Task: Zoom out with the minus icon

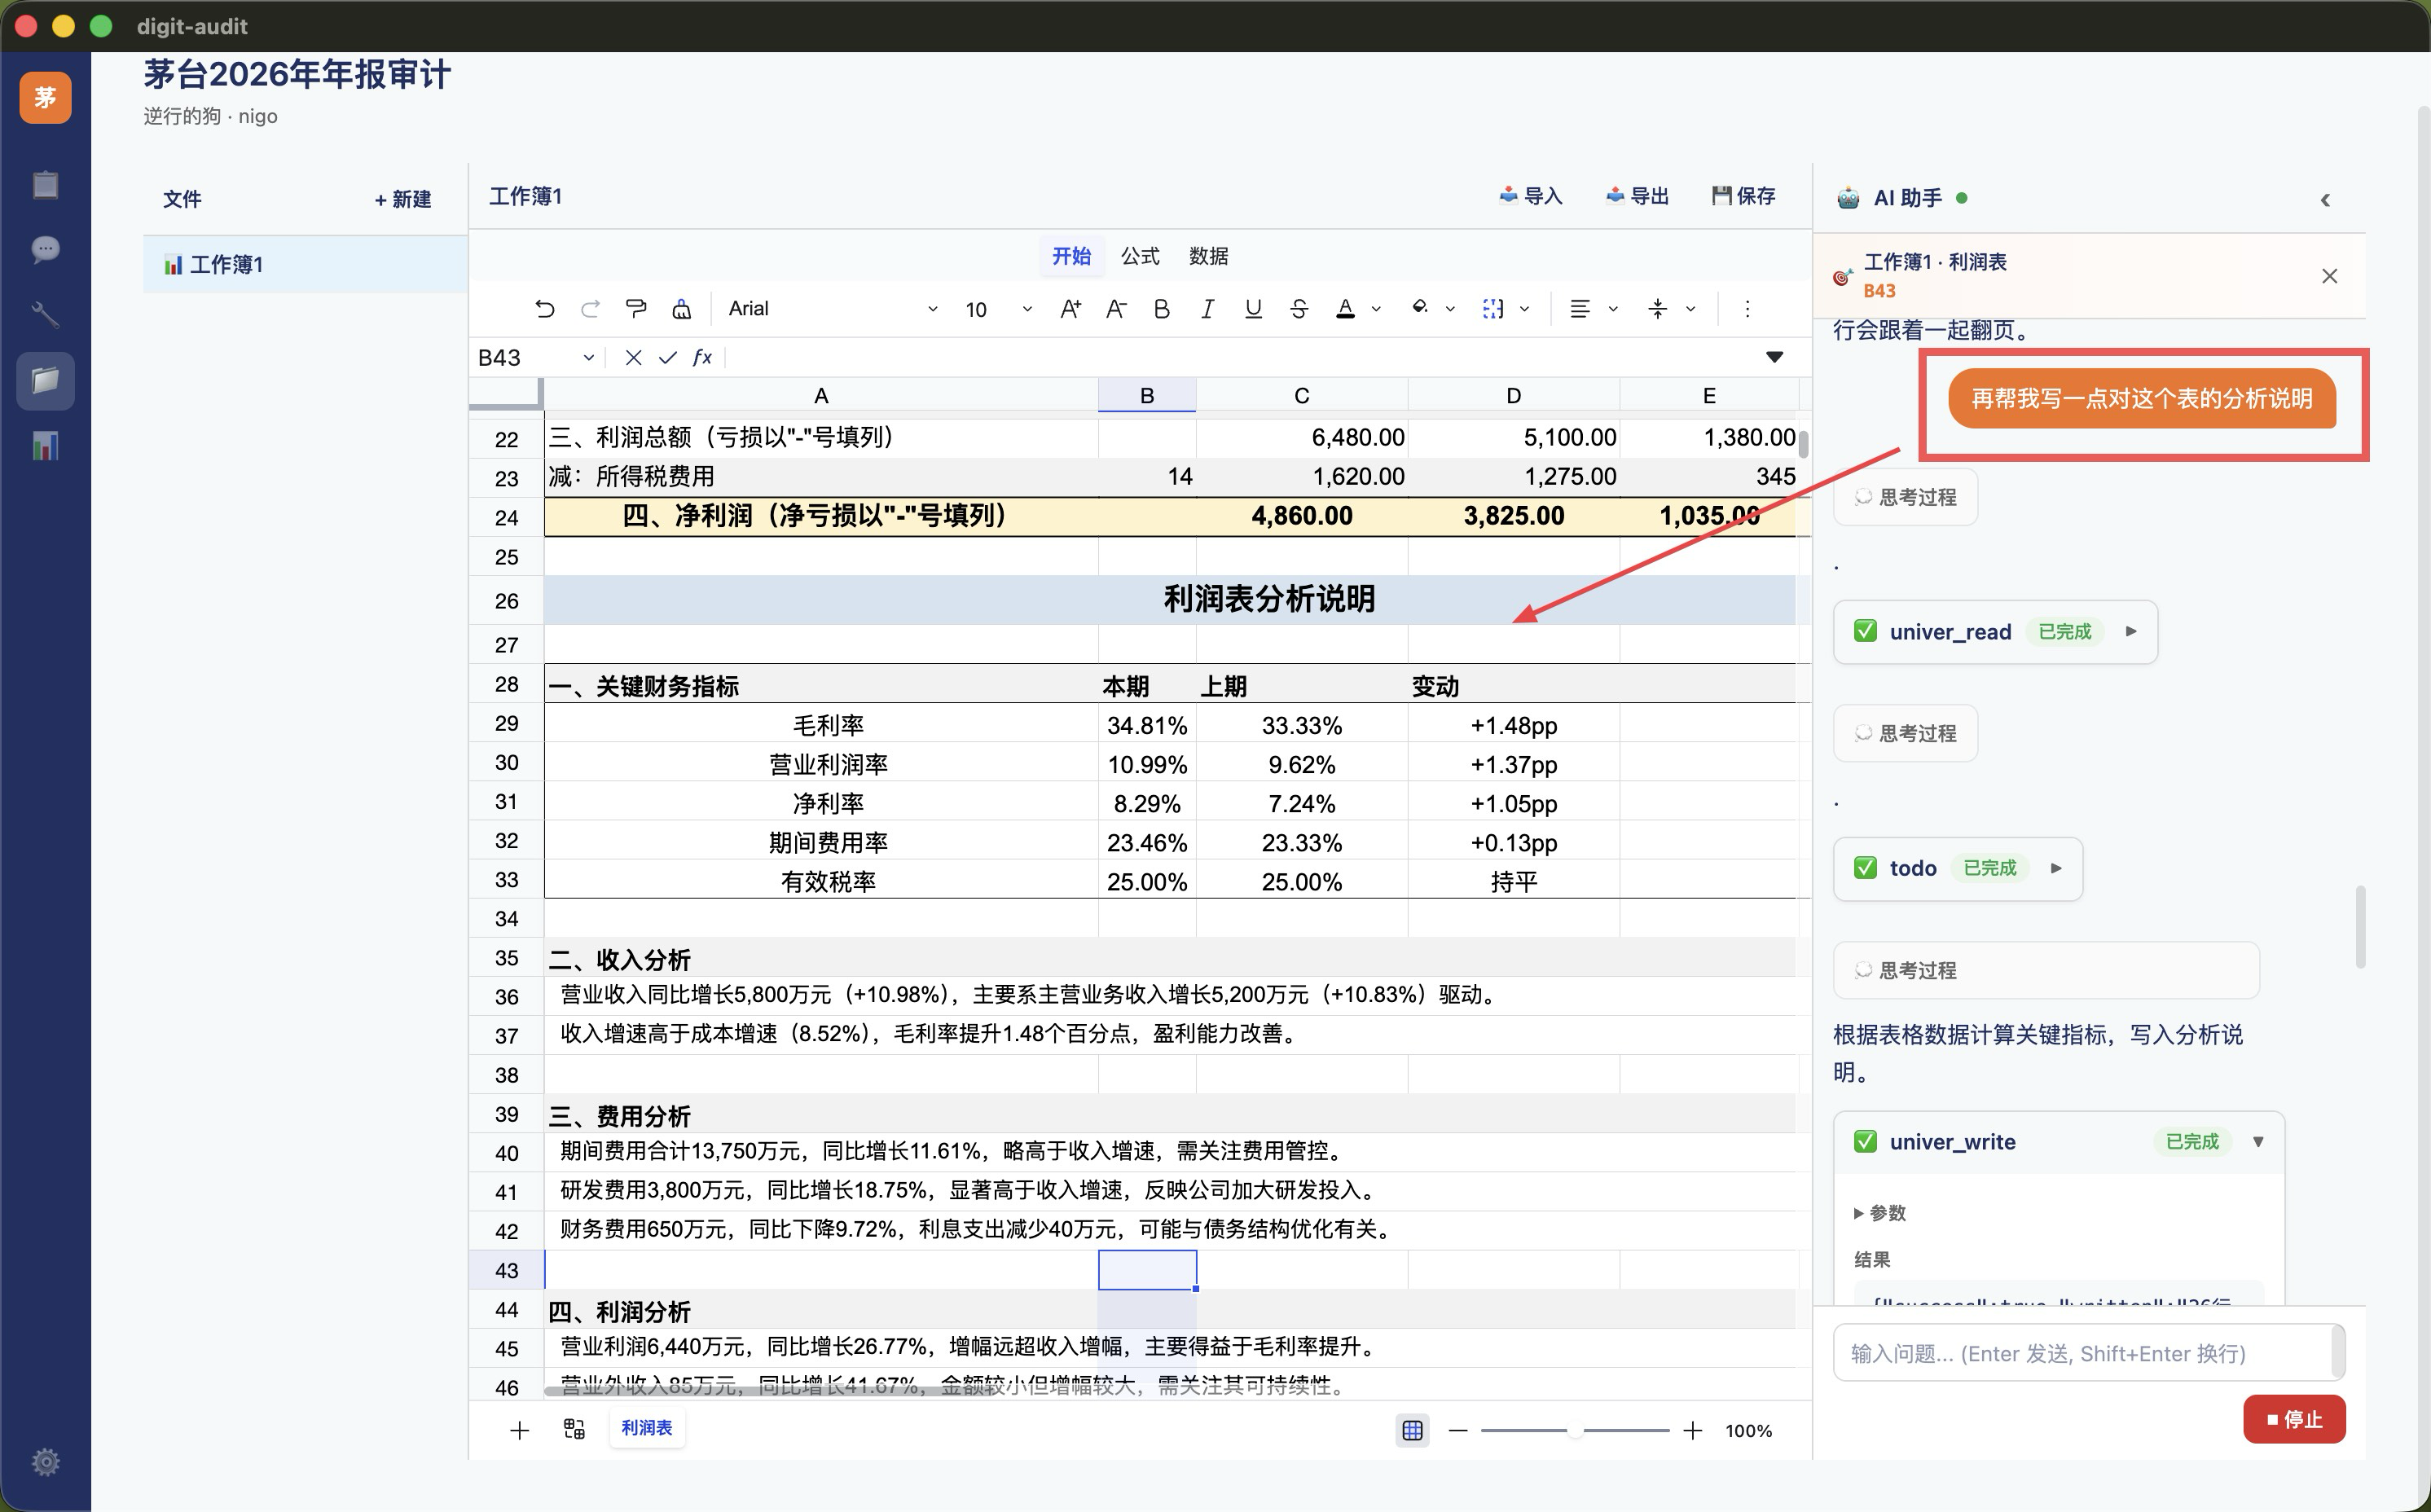Action: pyautogui.click(x=1458, y=1430)
